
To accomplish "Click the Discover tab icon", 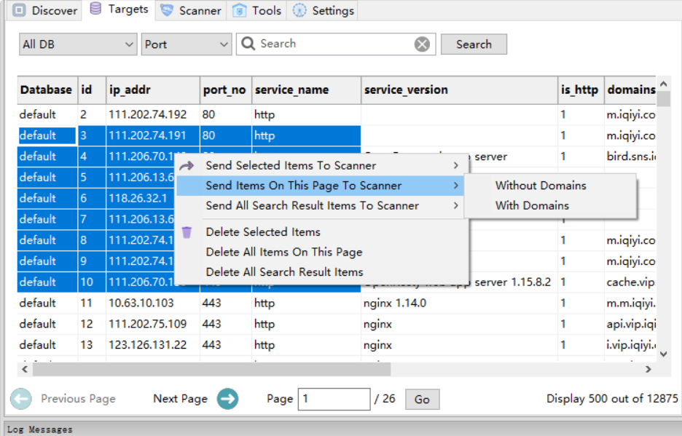I will pos(19,10).
